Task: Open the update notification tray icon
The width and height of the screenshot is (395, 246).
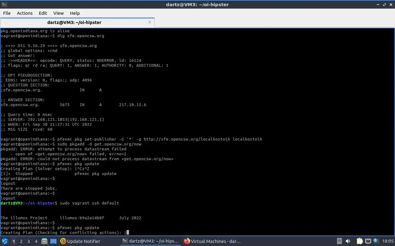Action: (x=376, y=241)
